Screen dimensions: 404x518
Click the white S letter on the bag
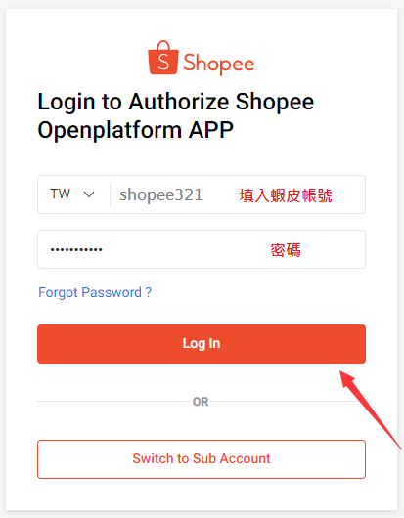163,62
